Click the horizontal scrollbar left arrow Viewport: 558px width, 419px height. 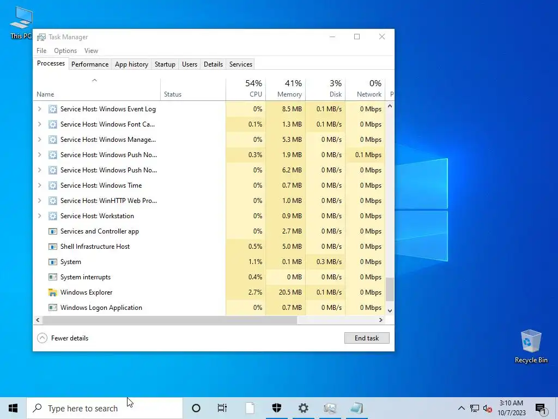point(38,320)
